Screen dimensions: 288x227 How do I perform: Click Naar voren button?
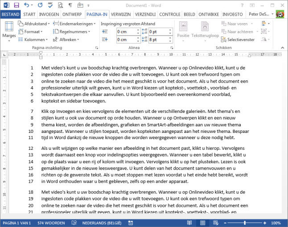[x=237, y=24]
